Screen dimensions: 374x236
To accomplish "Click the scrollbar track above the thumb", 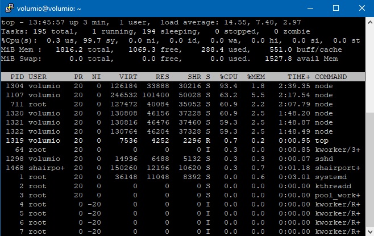I will coord(369,68).
